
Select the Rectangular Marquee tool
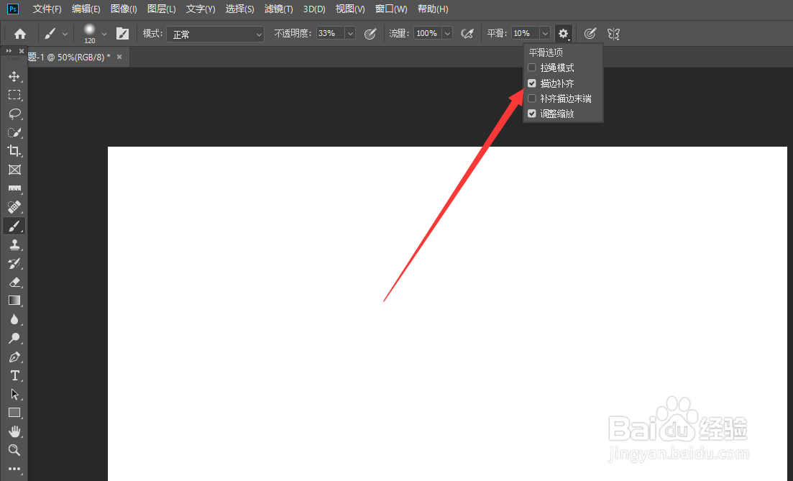pos(14,95)
